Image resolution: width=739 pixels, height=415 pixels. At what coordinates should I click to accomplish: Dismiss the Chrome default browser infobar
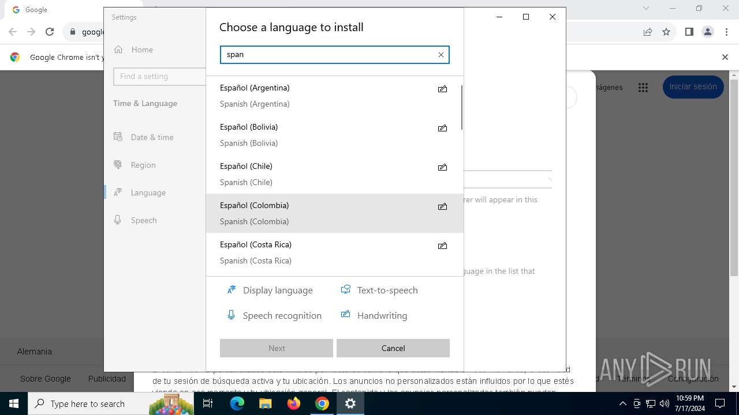click(725, 57)
